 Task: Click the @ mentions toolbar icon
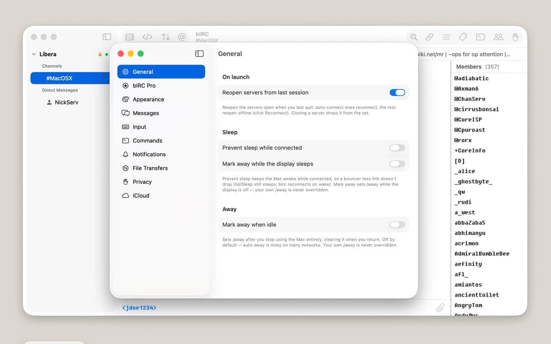(x=182, y=37)
